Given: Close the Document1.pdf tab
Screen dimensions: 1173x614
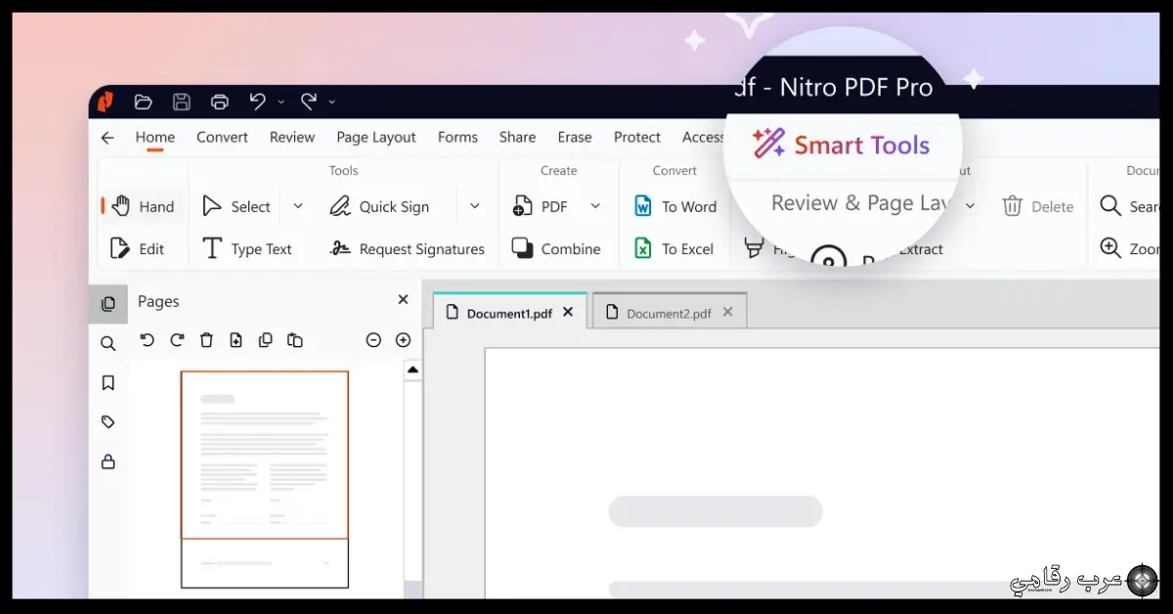Looking at the screenshot, I should coord(568,313).
